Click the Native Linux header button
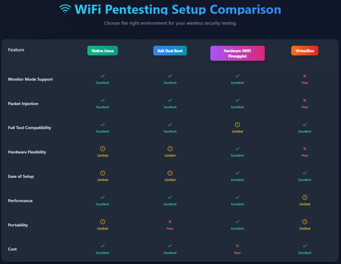341x264 pixels. tap(103, 51)
